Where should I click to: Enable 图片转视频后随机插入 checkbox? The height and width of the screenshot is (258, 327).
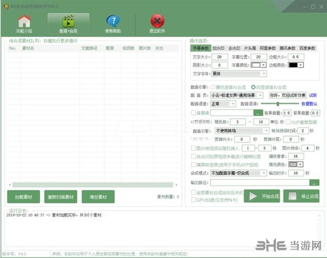tap(194, 148)
